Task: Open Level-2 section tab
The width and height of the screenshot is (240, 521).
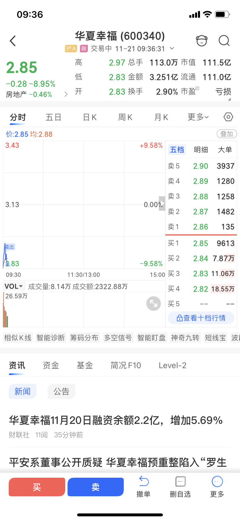Action: (172, 365)
